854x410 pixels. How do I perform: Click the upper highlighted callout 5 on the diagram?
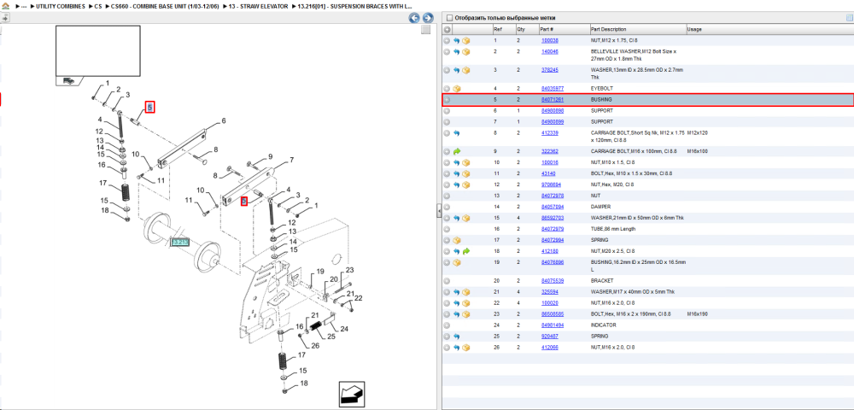(x=149, y=108)
